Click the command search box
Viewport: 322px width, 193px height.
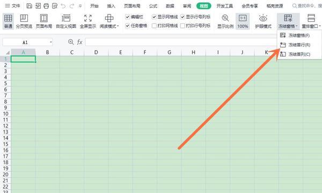[307, 6]
